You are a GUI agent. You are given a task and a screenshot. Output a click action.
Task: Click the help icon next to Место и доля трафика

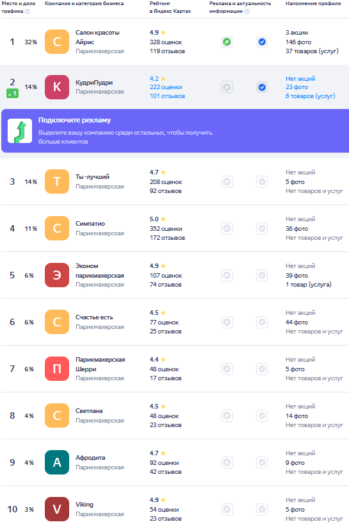28,12
